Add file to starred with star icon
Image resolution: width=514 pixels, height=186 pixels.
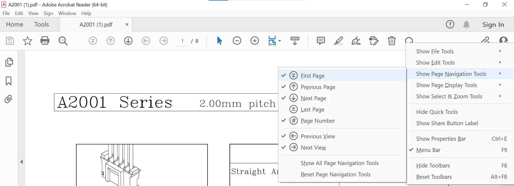[x=28, y=41]
